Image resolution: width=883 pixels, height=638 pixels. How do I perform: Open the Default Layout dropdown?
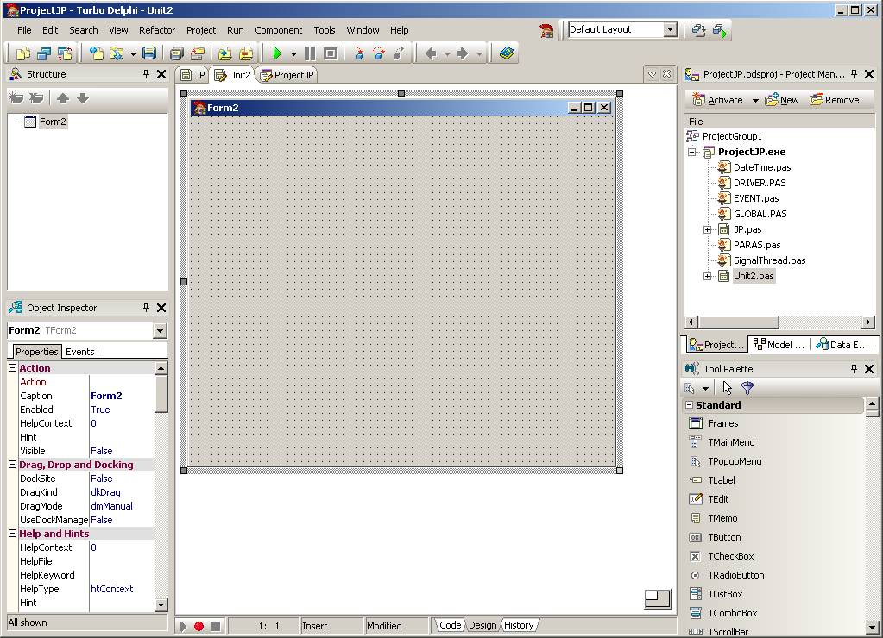(670, 30)
